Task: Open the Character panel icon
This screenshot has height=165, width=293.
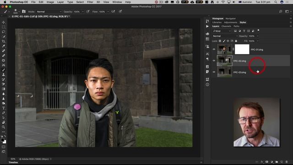Action: click(207, 54)
